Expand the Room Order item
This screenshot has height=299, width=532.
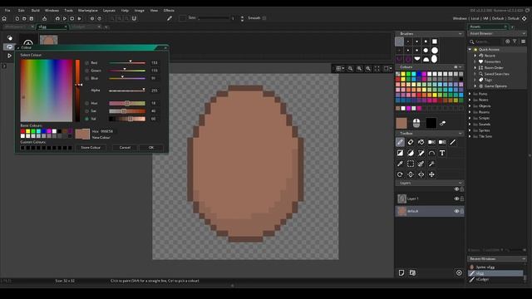point(475,68)
